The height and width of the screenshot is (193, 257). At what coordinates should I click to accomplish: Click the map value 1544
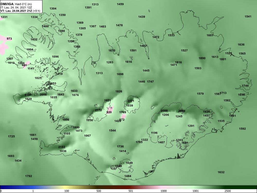point(112,131)
